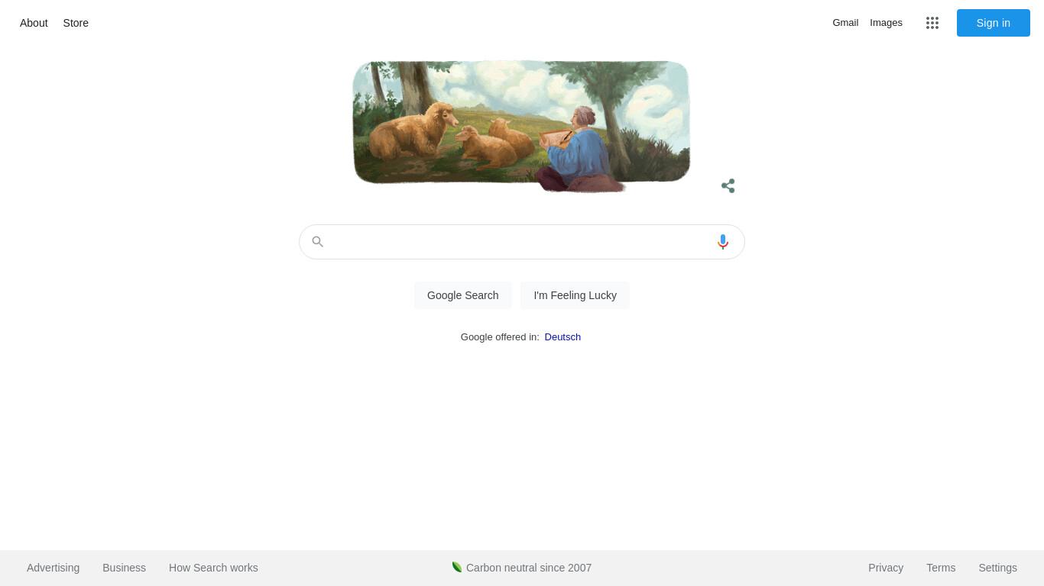Open How Search works link
Viewport: 1044px width, 586px height.
pyautogui.click(x=213, y=568)
